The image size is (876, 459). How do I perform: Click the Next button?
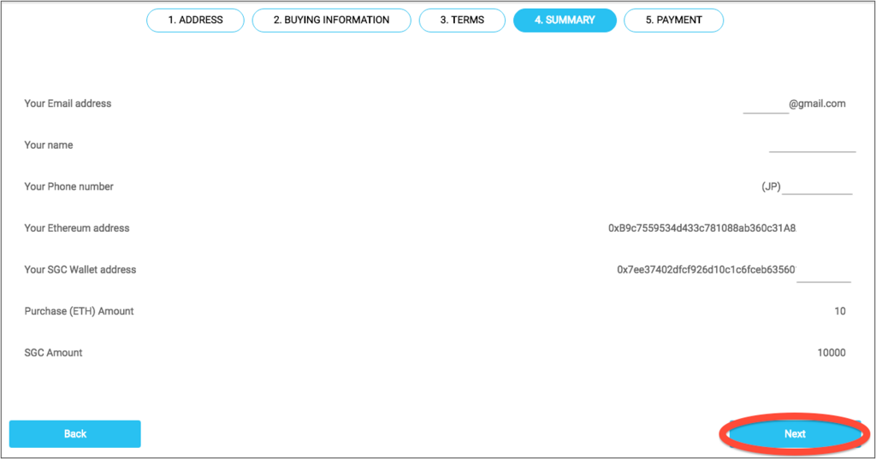(x=795, y=434)
